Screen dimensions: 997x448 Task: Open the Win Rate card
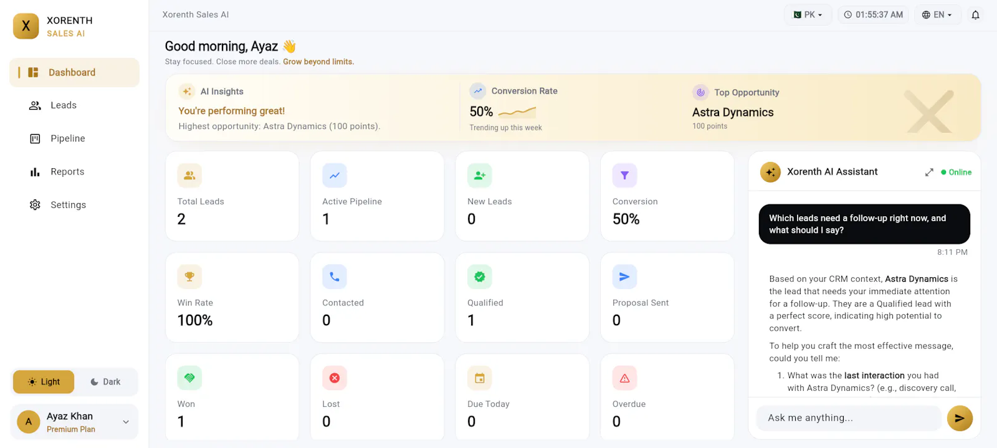point(232,297)
